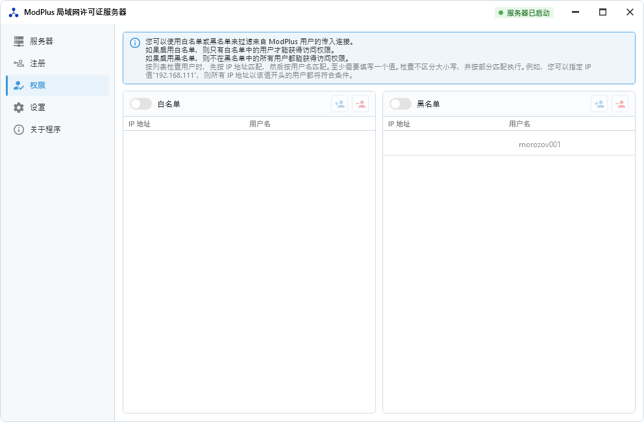644x422 pixels.
Task: Minimize the ModPlus window
Action: (x=575, y=12)
